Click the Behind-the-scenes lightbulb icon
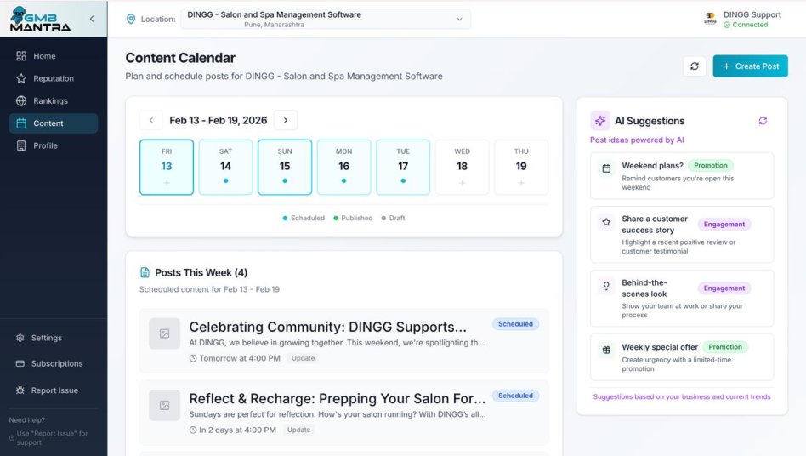This screenshot has height=456, width=806. (606, 286)
